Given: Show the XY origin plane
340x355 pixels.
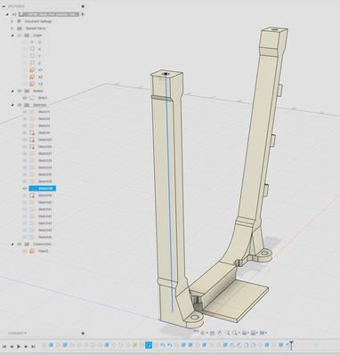Looking at the screenshot, I should (25, 70).
